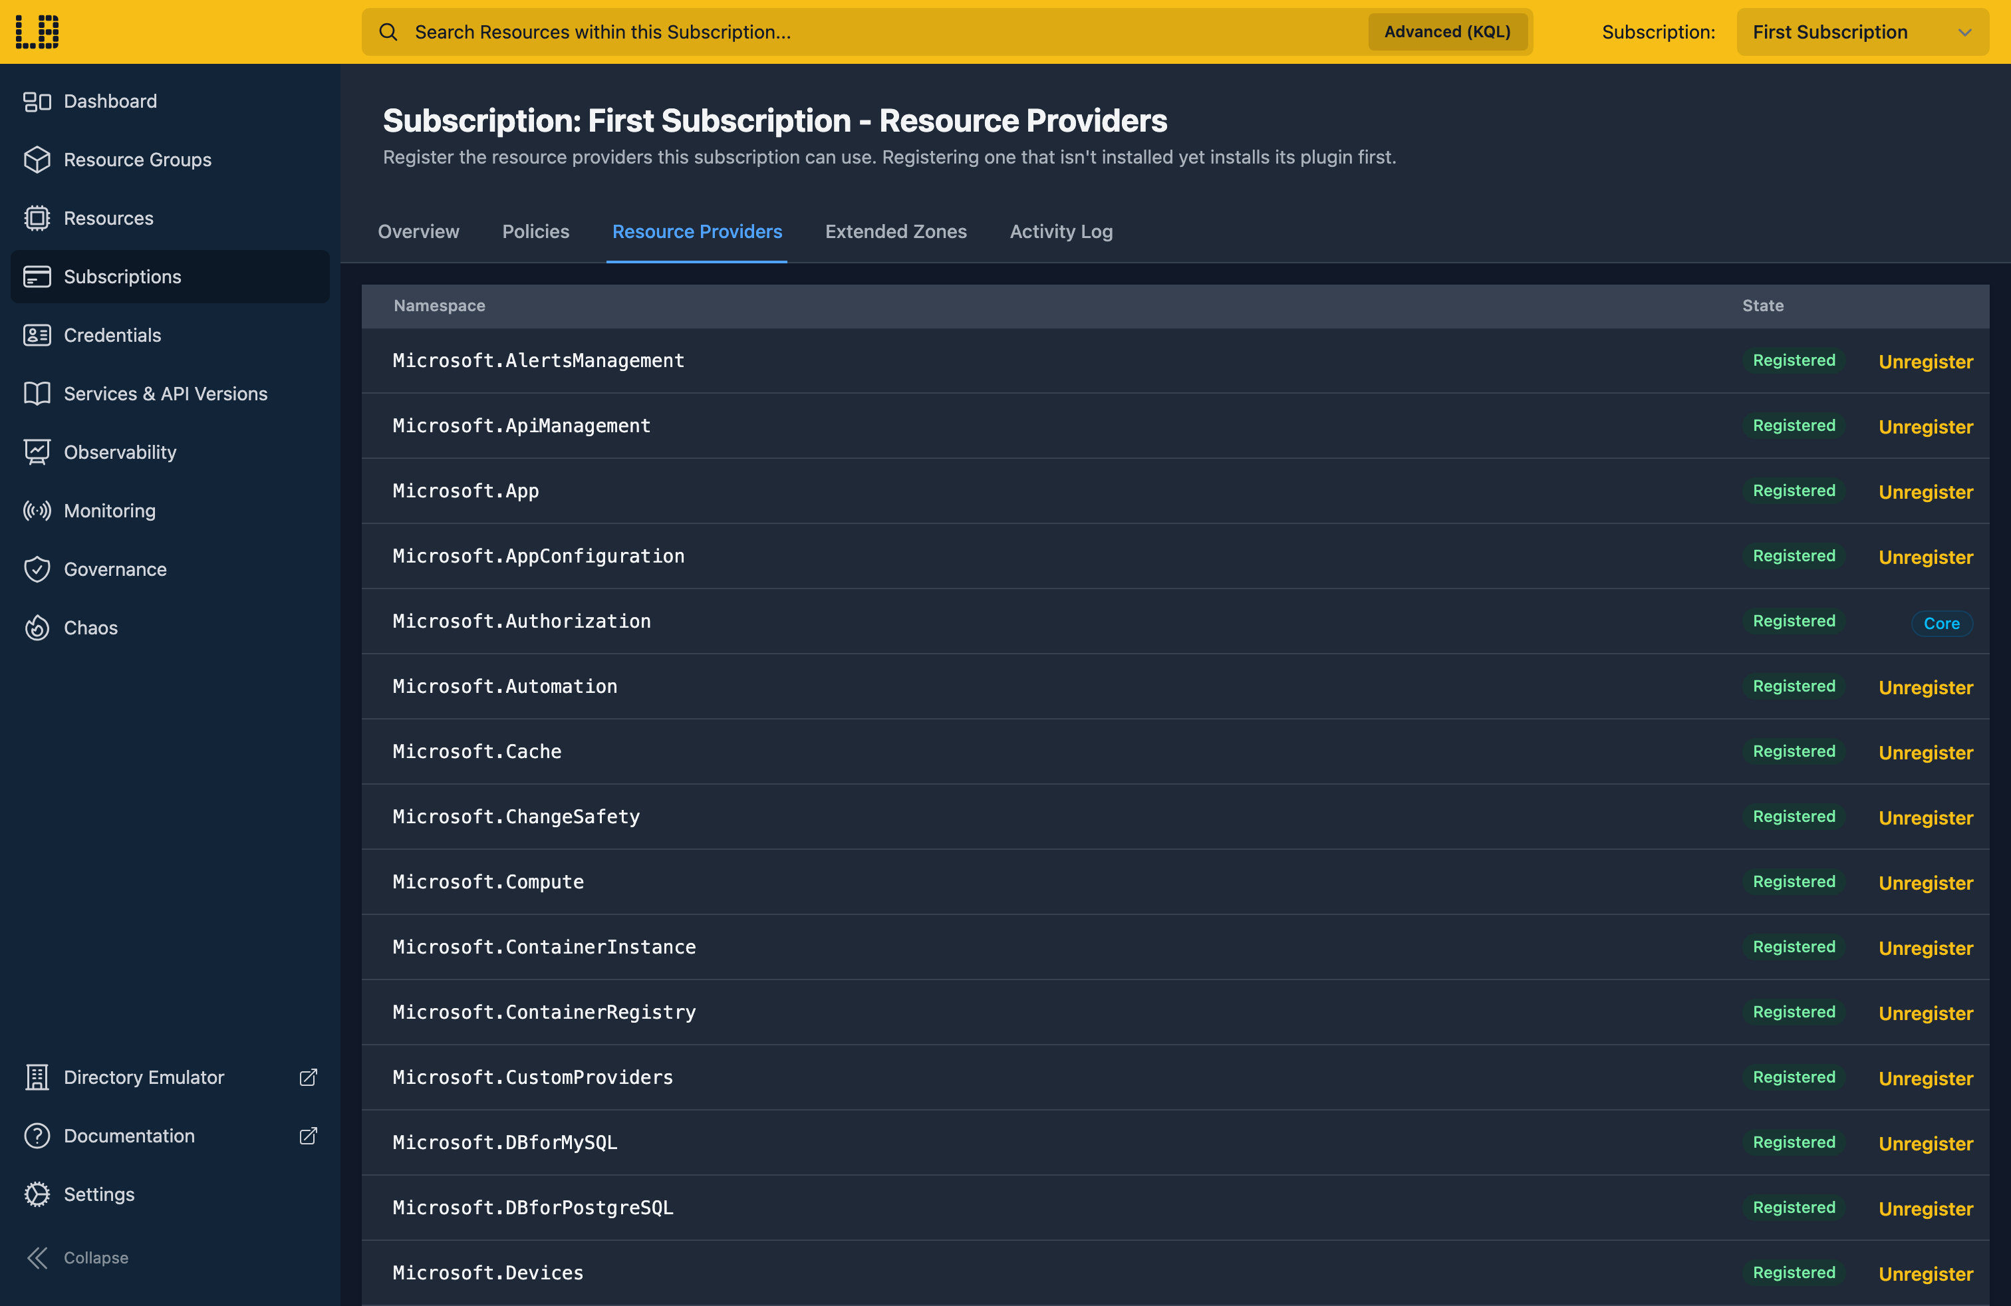2011x1306 pixels.
Task: Open the Extended Zones tab
Action: click(896, 231)
